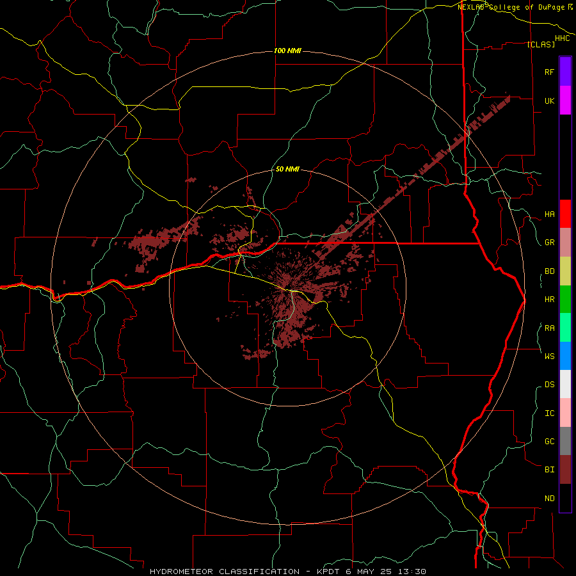Click the IC legend label
The image size is (576, 576).
tap(549, 413)
